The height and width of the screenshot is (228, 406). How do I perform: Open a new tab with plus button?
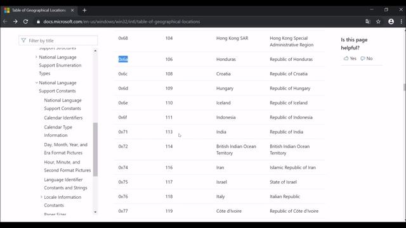click(x=84, y=10)
